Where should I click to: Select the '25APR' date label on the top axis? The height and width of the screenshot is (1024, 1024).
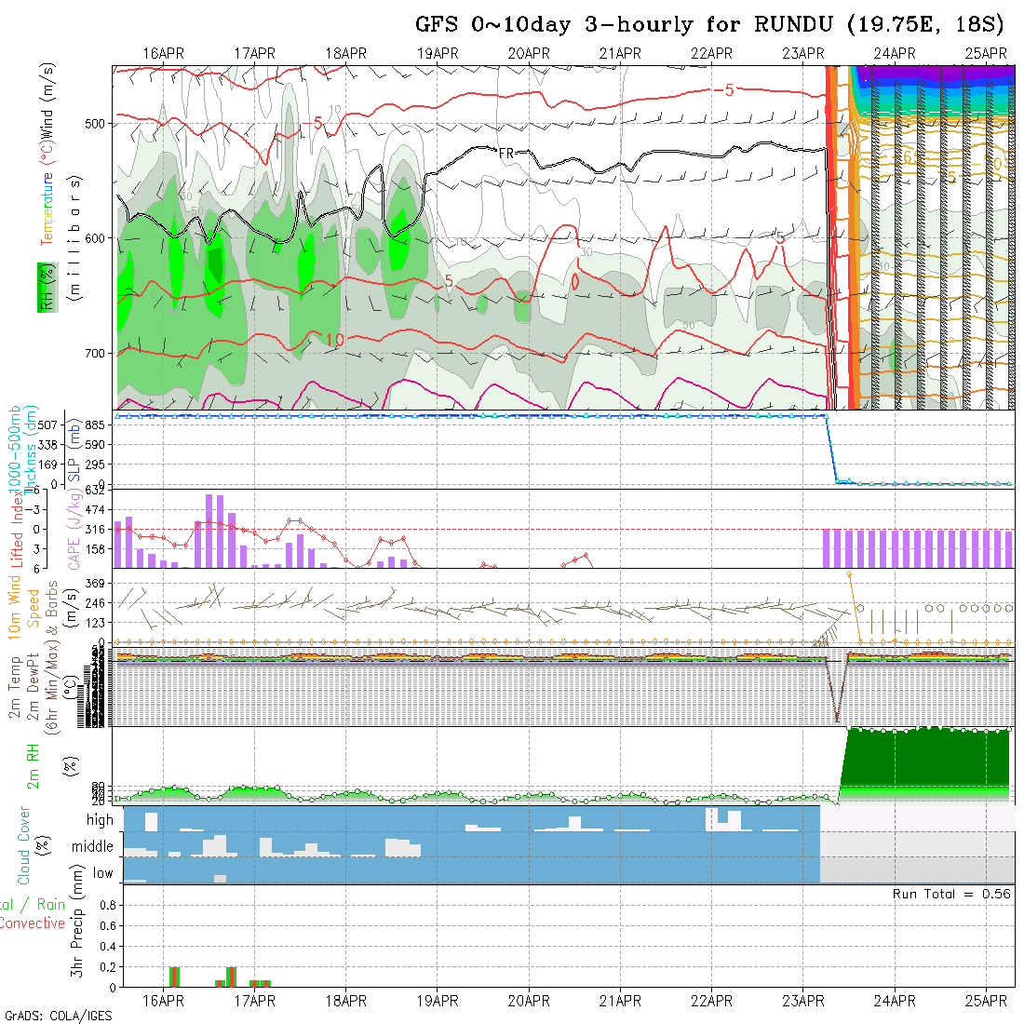[x=986, y=54]
